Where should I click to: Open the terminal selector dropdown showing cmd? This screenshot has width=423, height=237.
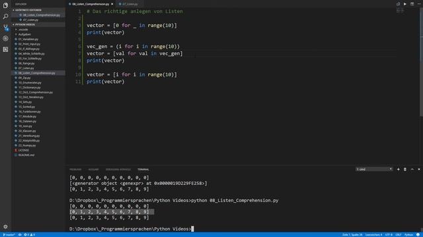click(x=374, y=169)
